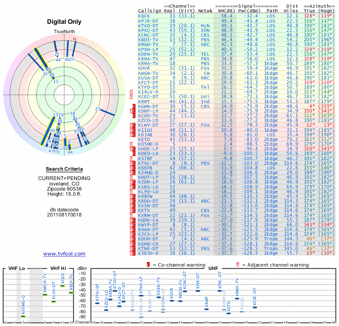Select KTSC-DT callsign in the table
The width and height of the screenshot is (339, 326).
pyautogui.click(x=148, y=163)
